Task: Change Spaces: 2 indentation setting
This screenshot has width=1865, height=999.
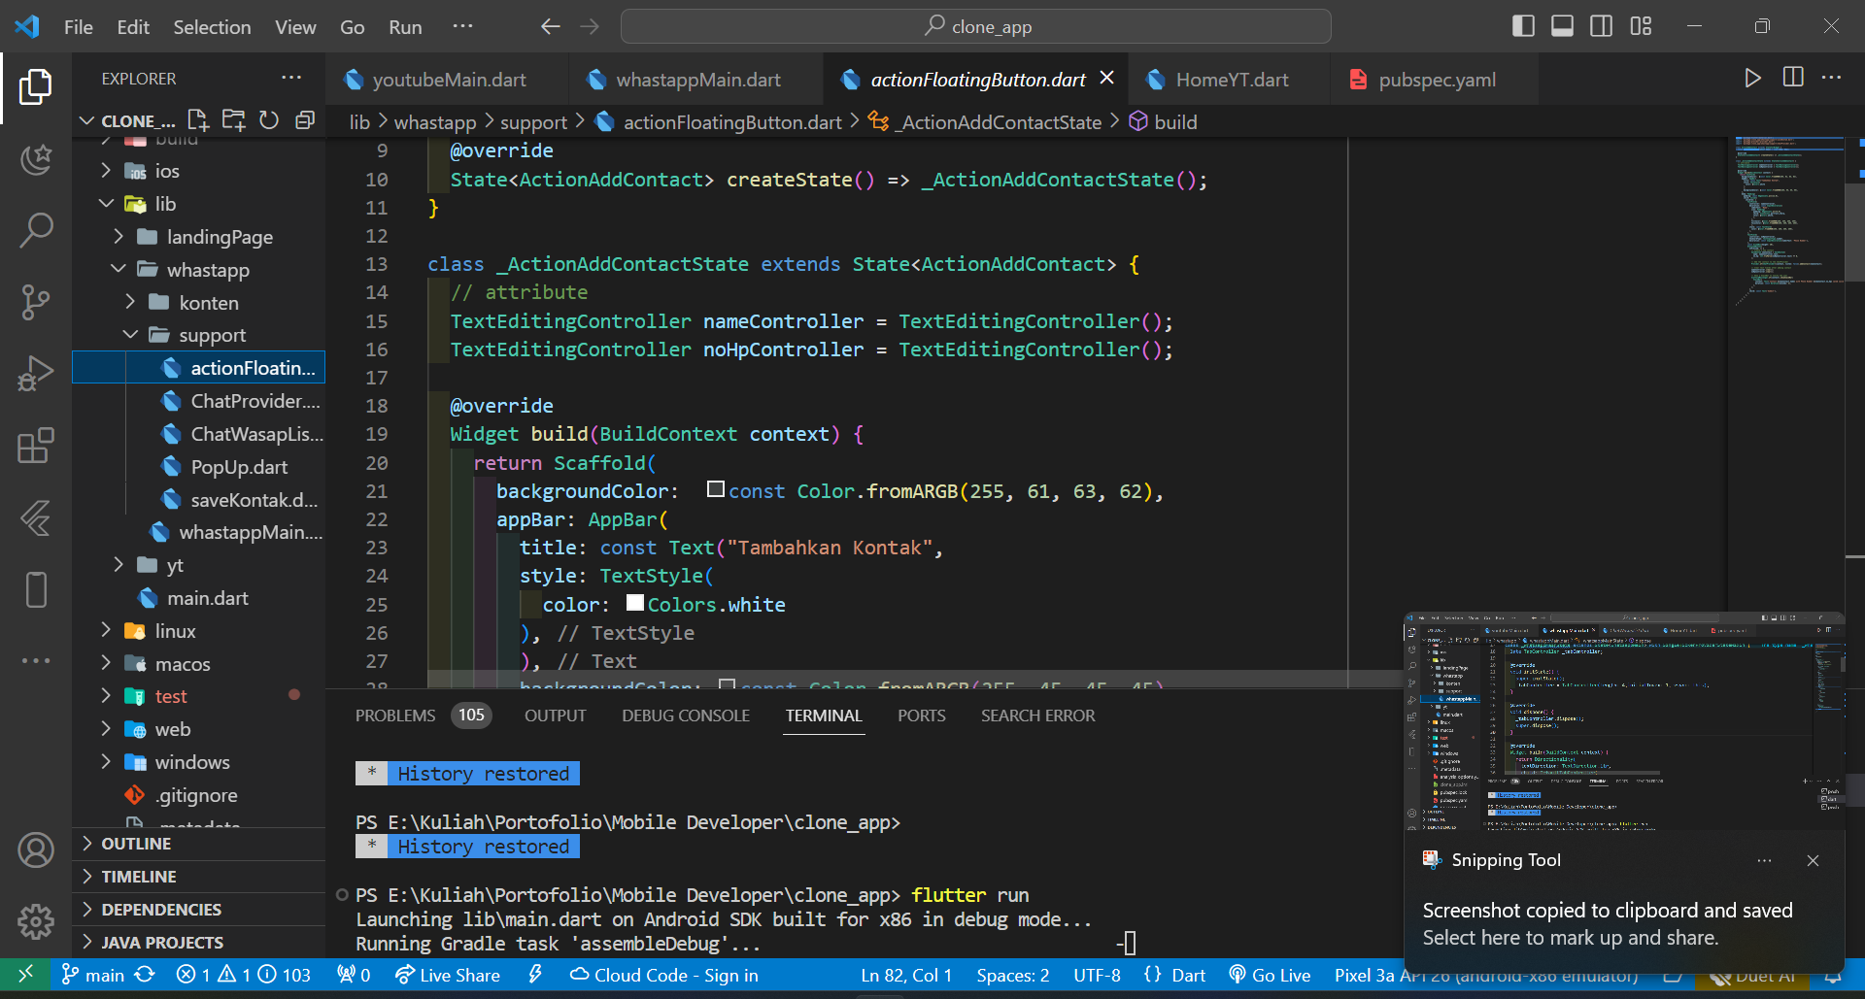Action: click(x=1013, y=975)
